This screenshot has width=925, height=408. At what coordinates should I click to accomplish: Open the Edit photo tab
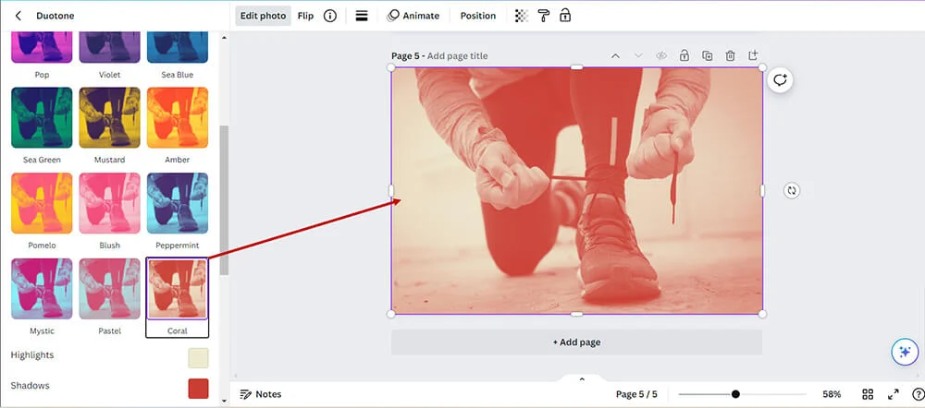pyautogui.click(x=263, y=16)
